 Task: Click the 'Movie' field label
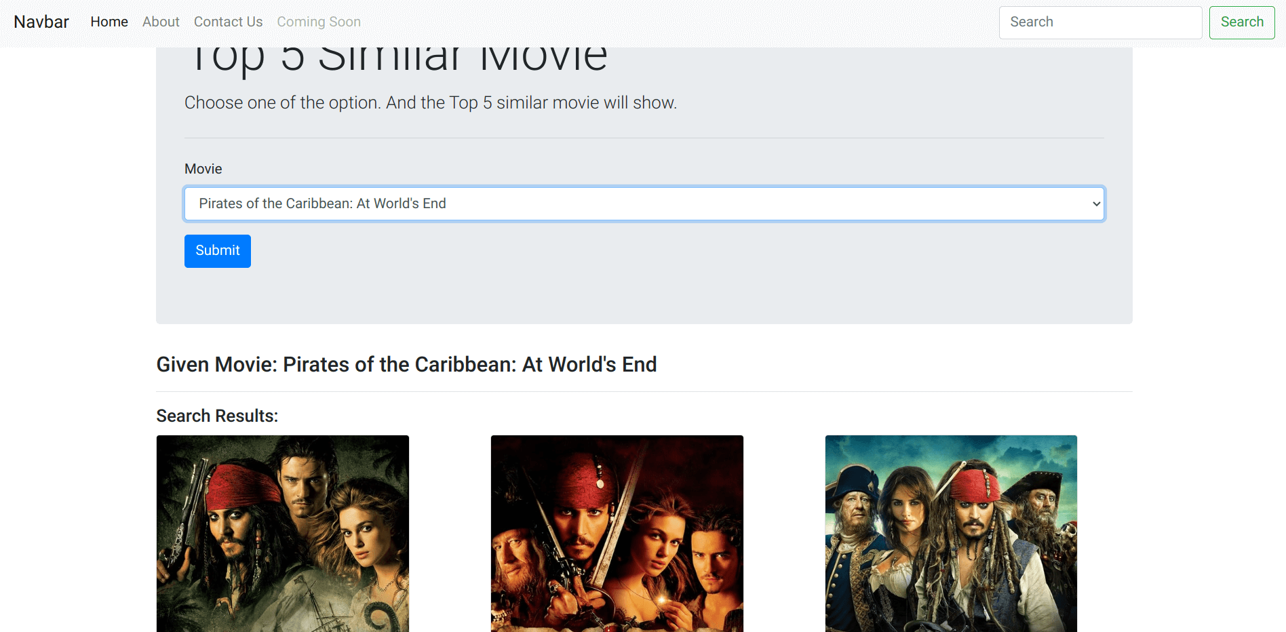203,169
